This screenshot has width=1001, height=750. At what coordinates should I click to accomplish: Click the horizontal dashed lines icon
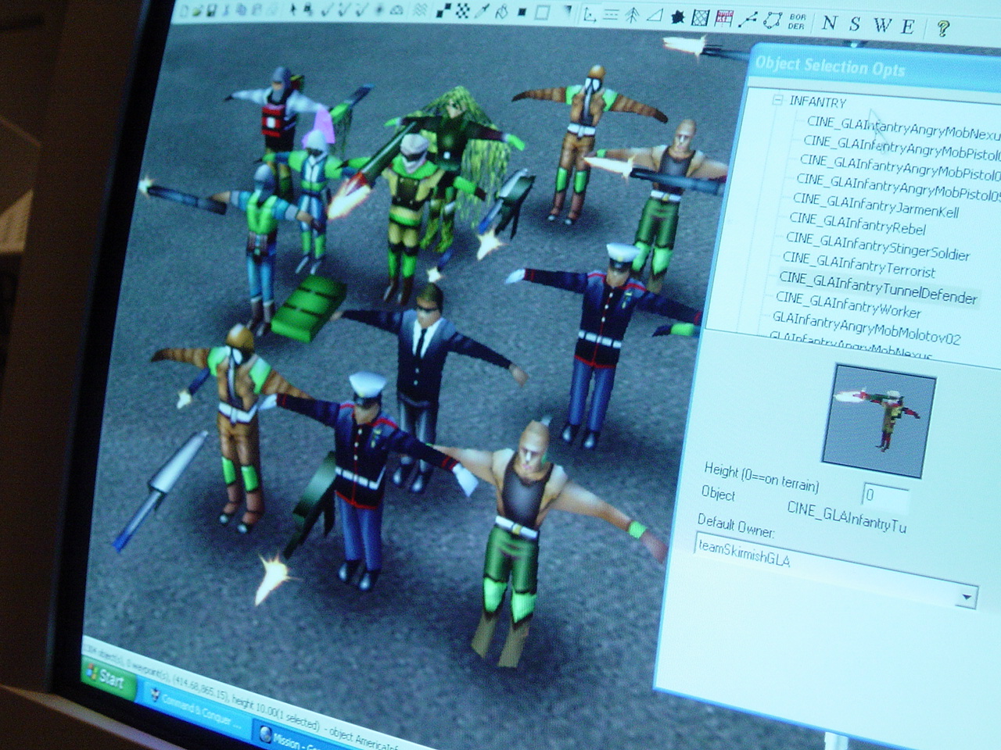coord(612,16)
